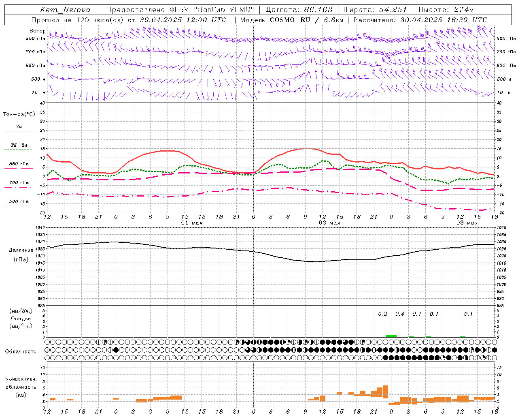Screen dimensions: 518x415
Task: Click the Kem_Belovo station title
Action: coord(65,10)
